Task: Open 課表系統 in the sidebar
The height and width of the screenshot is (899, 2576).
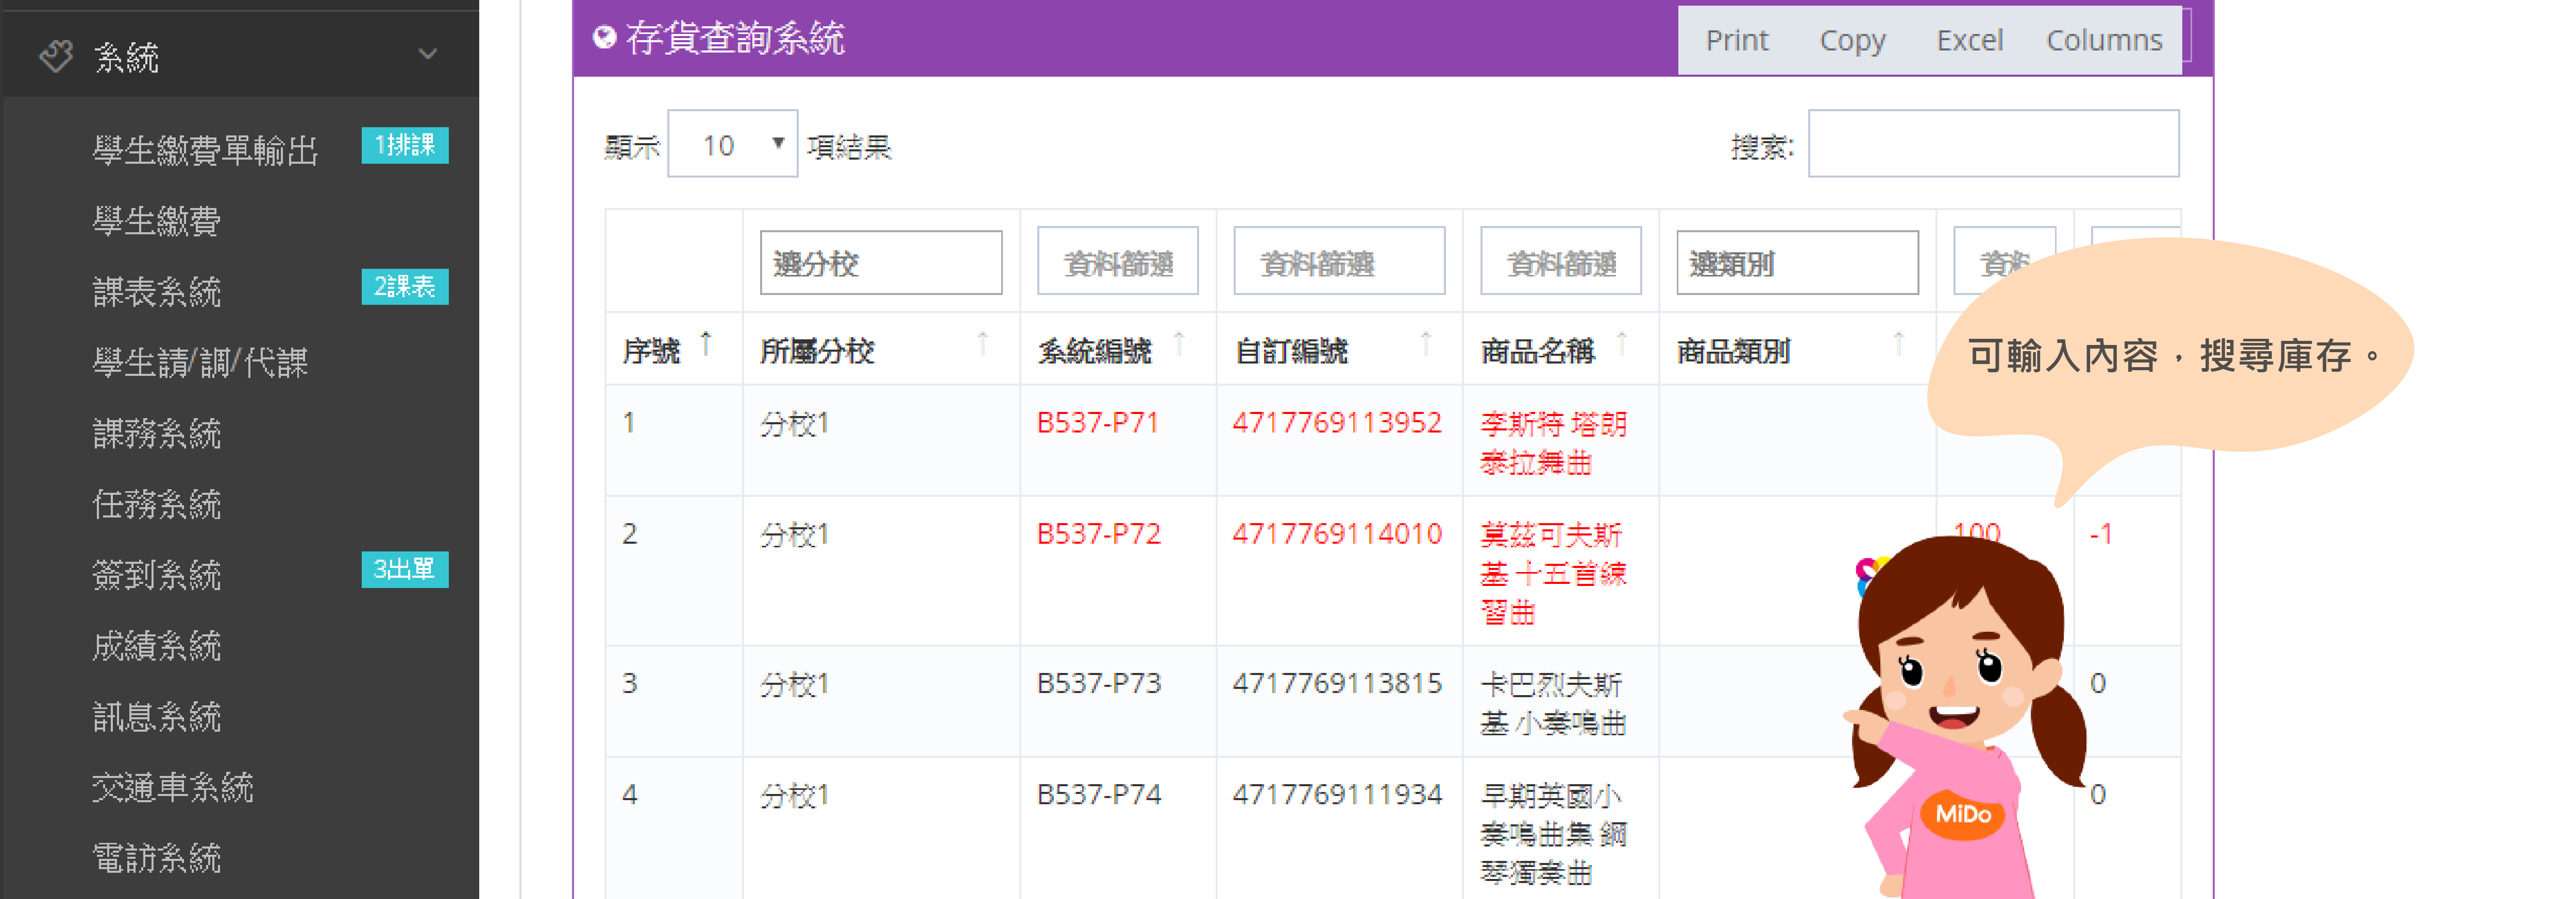Action: point(157,291)
